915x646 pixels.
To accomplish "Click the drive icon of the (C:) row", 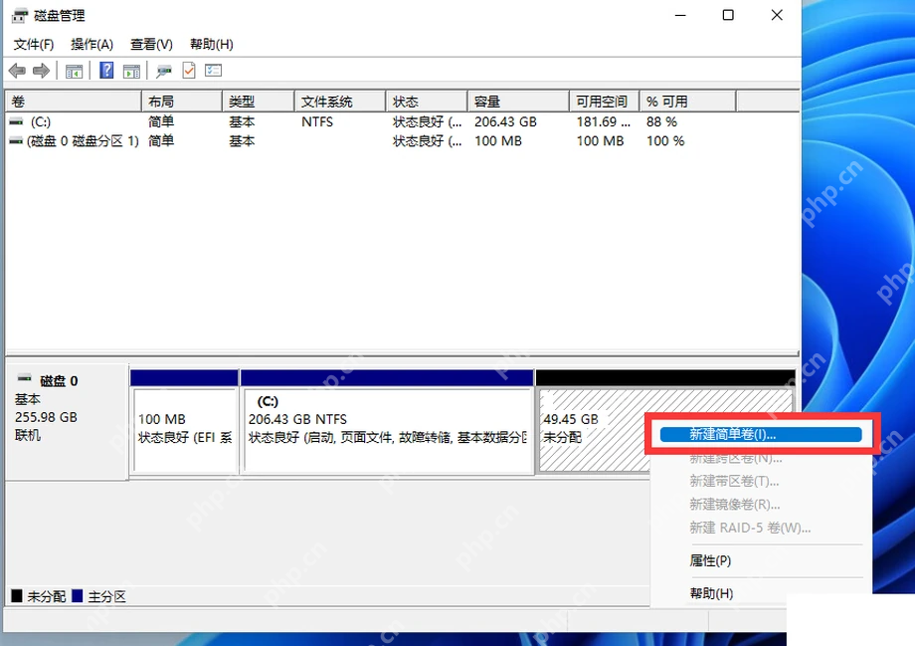I will tap(16, 121).
